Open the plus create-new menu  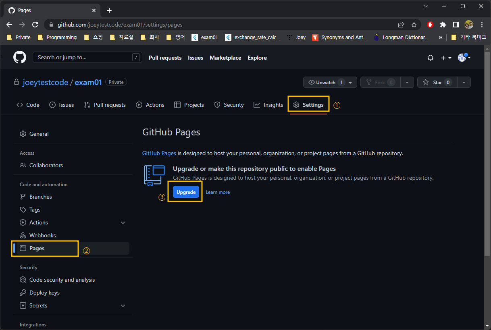(x=446, y=58)
